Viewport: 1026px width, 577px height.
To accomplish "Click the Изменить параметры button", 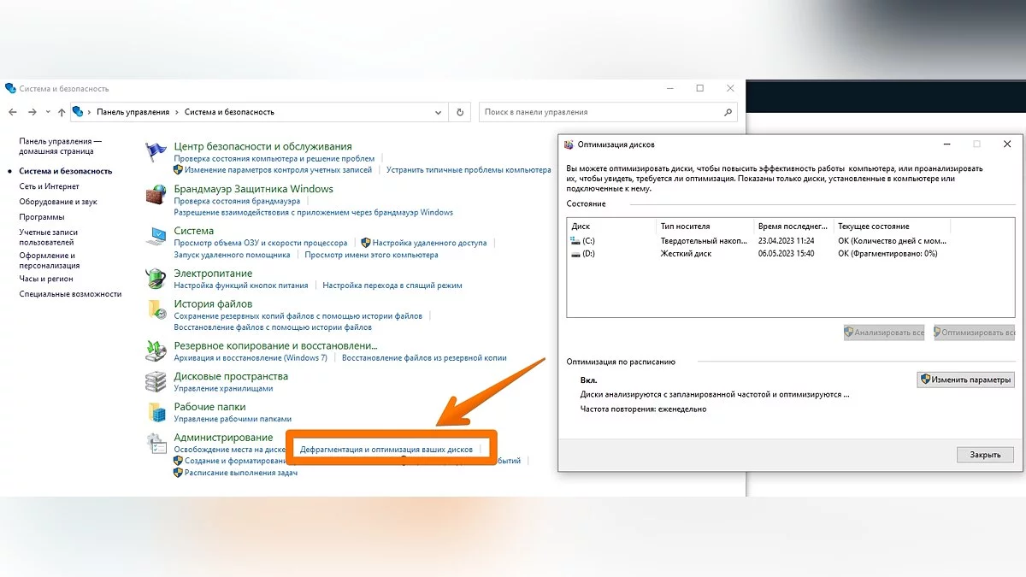I will 965,380.
